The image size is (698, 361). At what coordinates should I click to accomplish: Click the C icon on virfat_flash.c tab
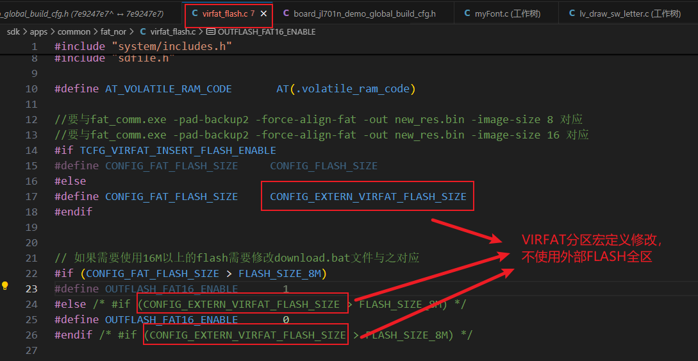194,14
